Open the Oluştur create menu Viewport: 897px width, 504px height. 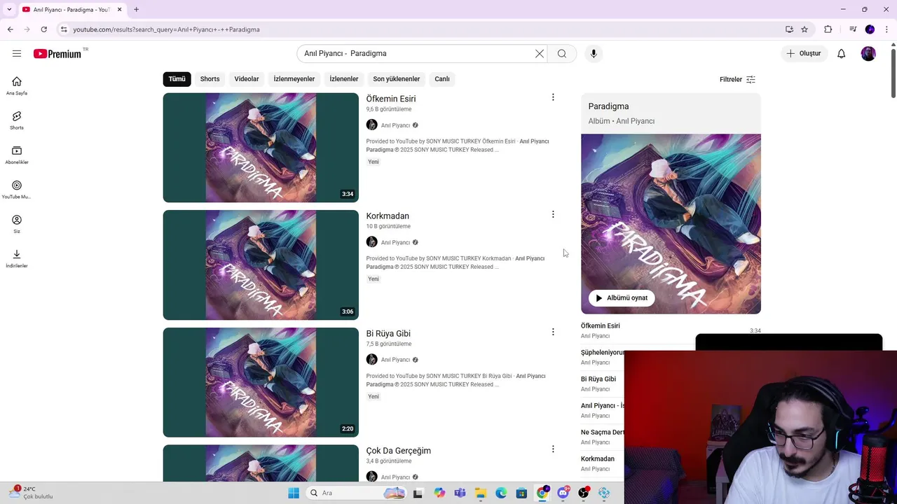tap(804, 53)
